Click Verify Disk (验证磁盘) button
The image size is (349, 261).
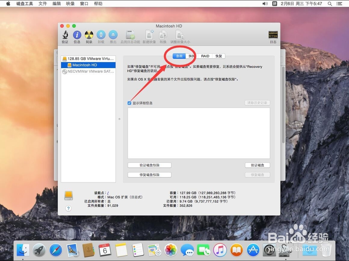(x=258, y=165)
